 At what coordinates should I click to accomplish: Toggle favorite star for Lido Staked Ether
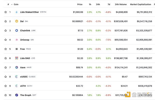point(6,12)
